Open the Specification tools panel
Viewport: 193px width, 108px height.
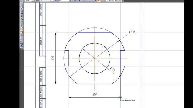click(x=22, y=27)
